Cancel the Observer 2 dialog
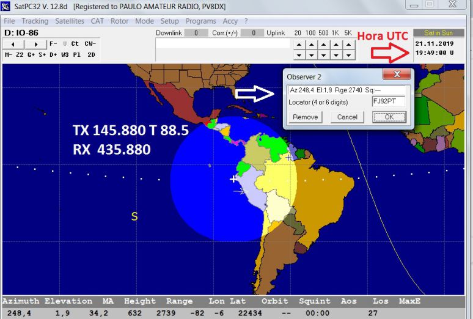Image resolution: width=473 pixels, height=319 pixels. pyautogui.click(x=347, y=117)
